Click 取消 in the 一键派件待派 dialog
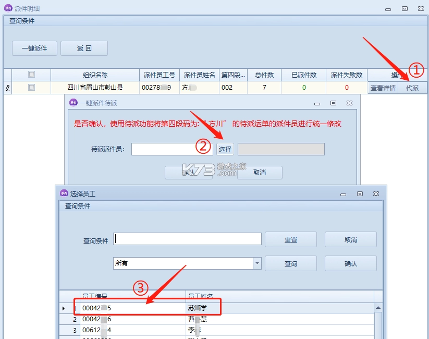This screenshot has width=429, height=339. pyautogui.click(x=260, y=173)
